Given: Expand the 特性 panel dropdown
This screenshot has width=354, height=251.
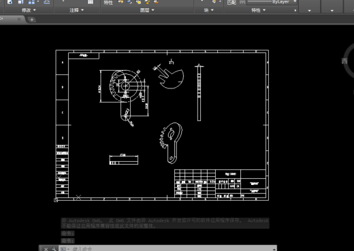Looking at the screenshot, I should (258, 10).
